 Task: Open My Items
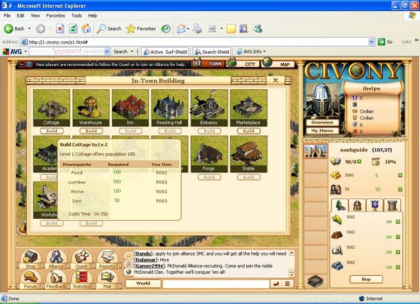[322, 130]
